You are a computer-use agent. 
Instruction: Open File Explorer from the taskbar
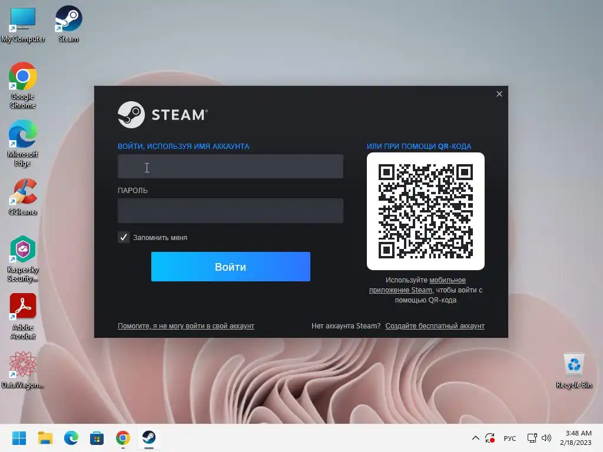click(x=45, y=438)
